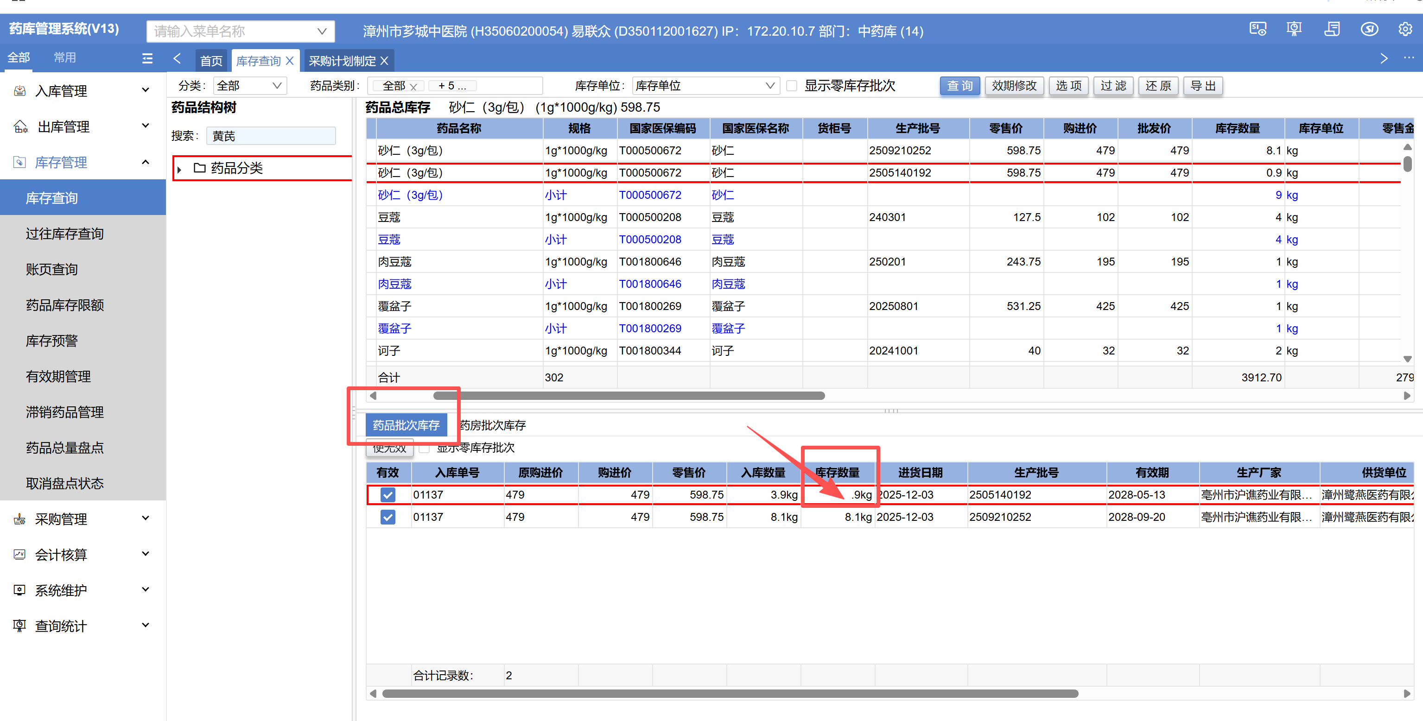
Task: Uncheck 有效 checkbox for batch 2509210252
Action: click(x=388, y=517)
